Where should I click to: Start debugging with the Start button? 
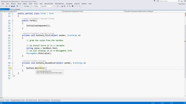(27, 6)
